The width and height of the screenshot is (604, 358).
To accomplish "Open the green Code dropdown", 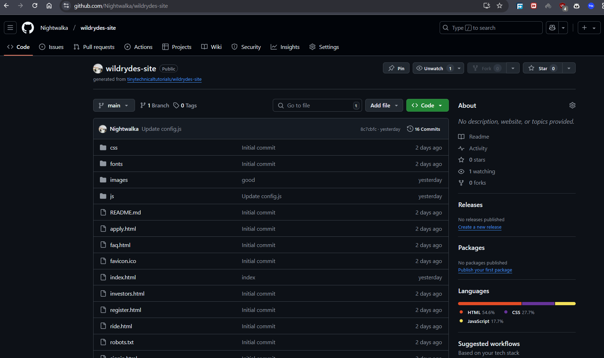I will (427, 105).
